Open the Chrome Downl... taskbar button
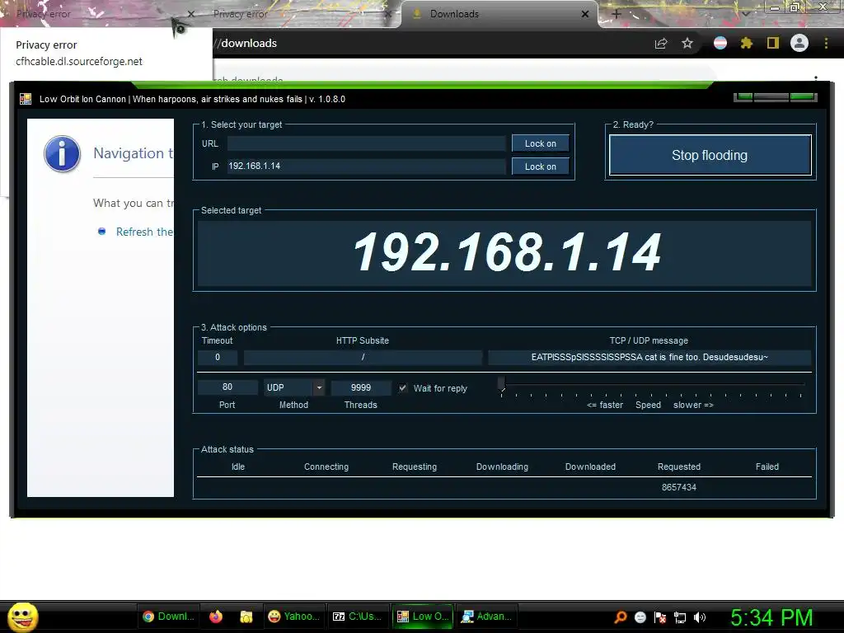The image size is (844, 633). 169,617
